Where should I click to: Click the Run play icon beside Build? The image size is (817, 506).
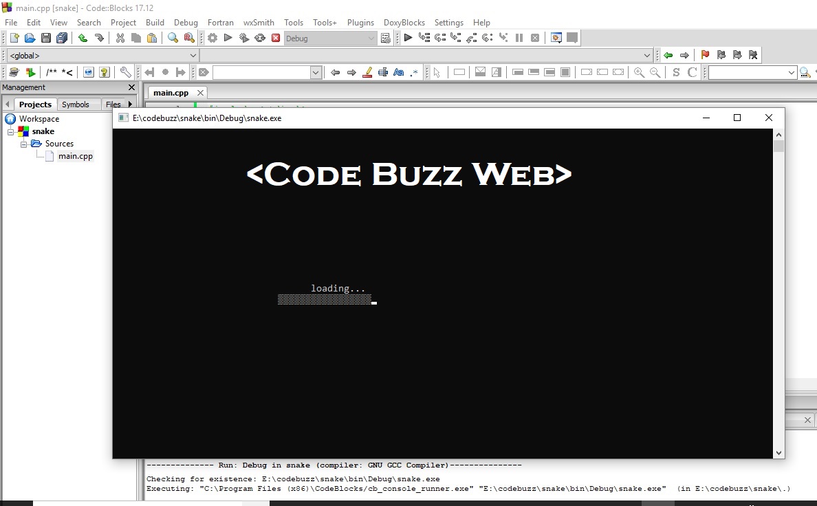click(x=228, y=38)
